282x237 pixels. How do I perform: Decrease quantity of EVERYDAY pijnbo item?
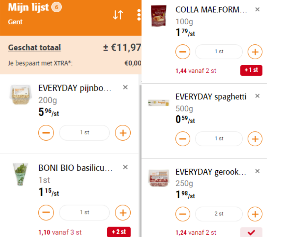[46, 133]
